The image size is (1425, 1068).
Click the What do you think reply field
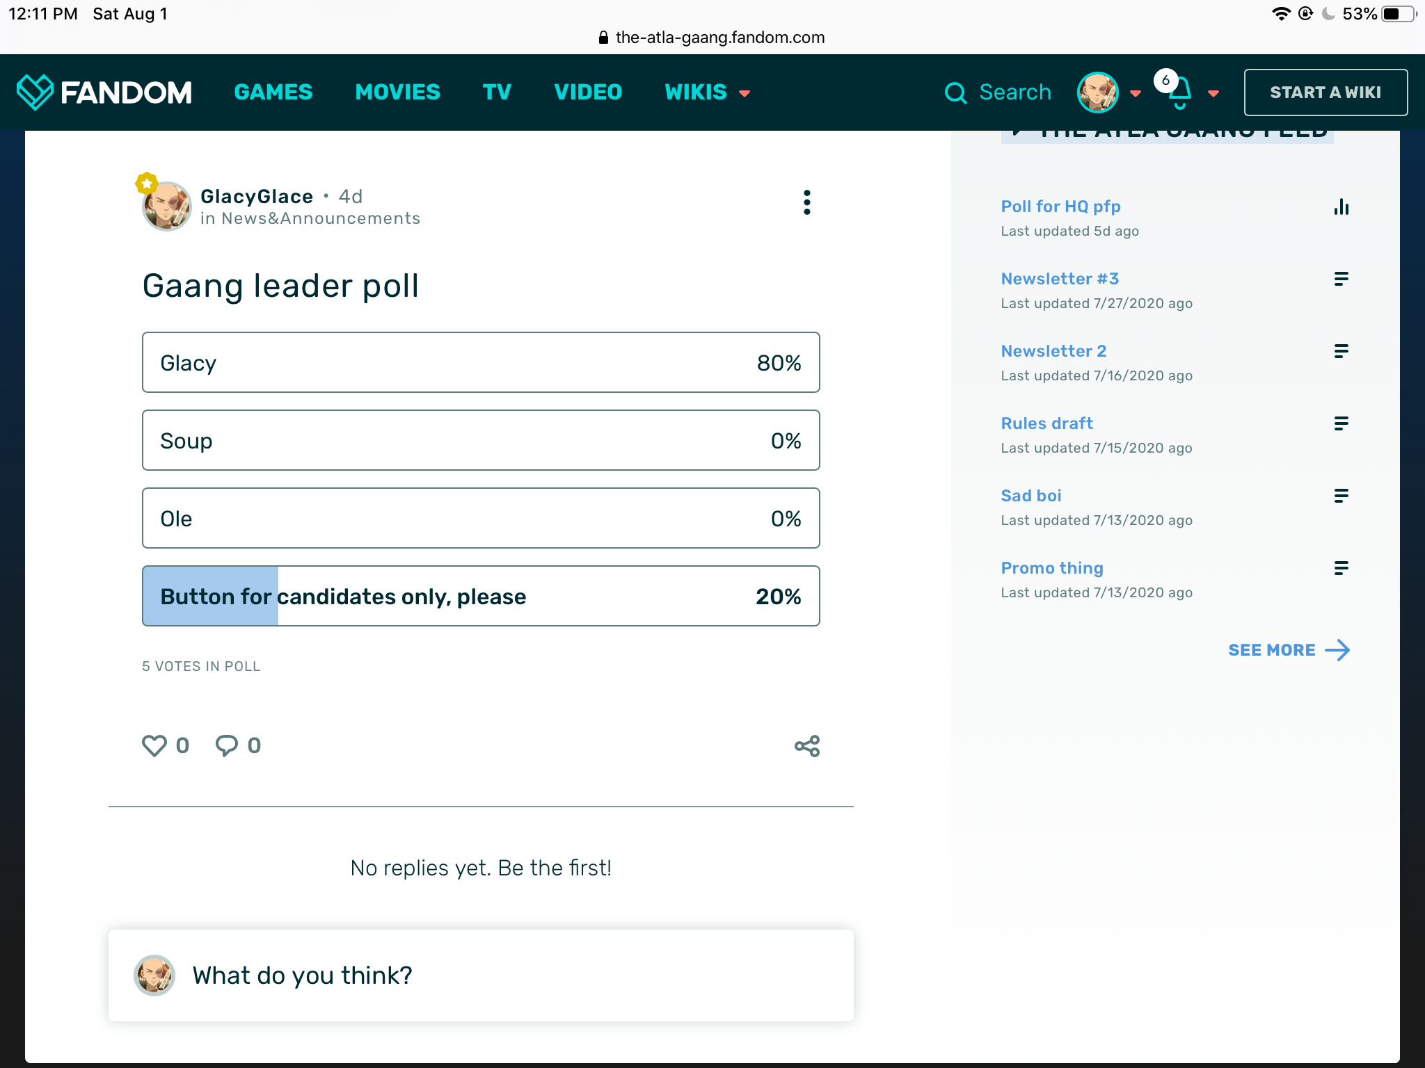coord(480,975)
